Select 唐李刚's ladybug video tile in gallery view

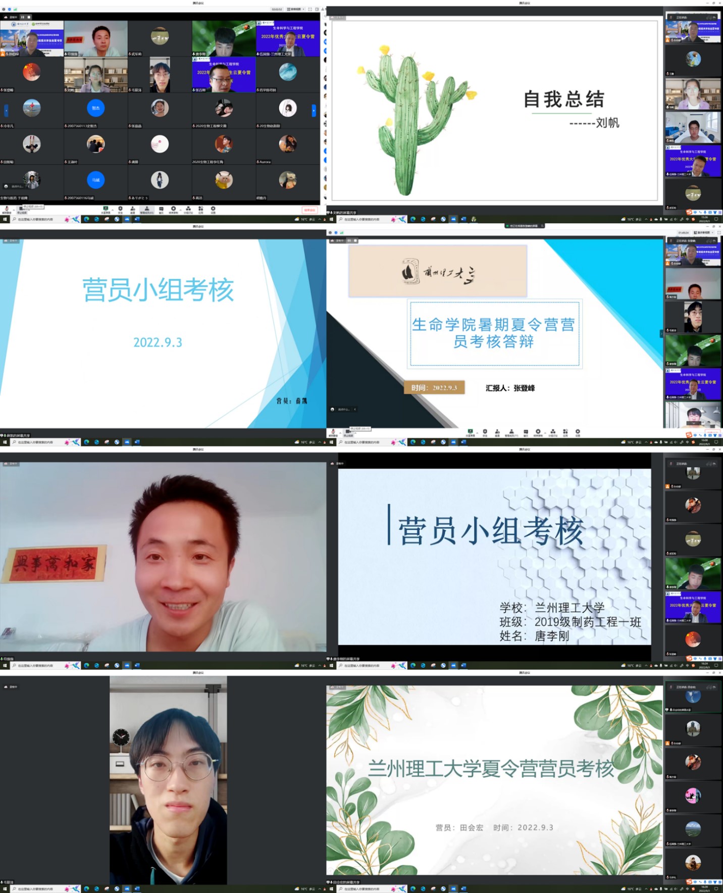[x=224, y=38]
